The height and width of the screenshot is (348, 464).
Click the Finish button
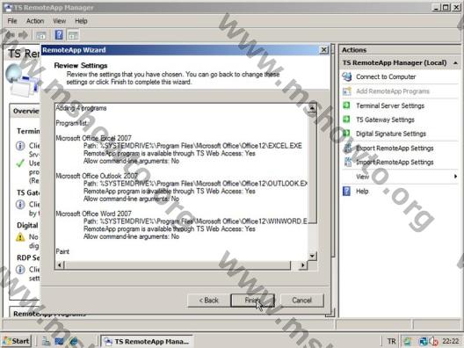pos(252,301)
